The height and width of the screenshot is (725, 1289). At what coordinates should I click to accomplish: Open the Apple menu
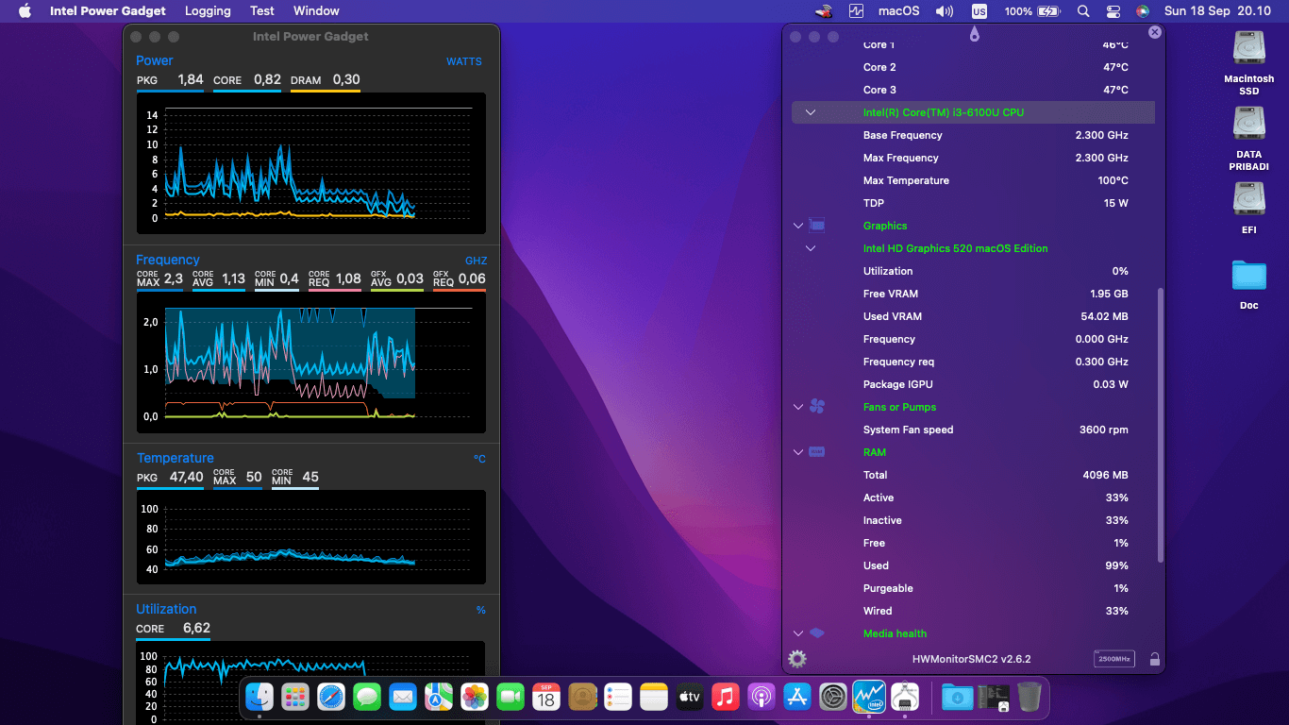25,11
